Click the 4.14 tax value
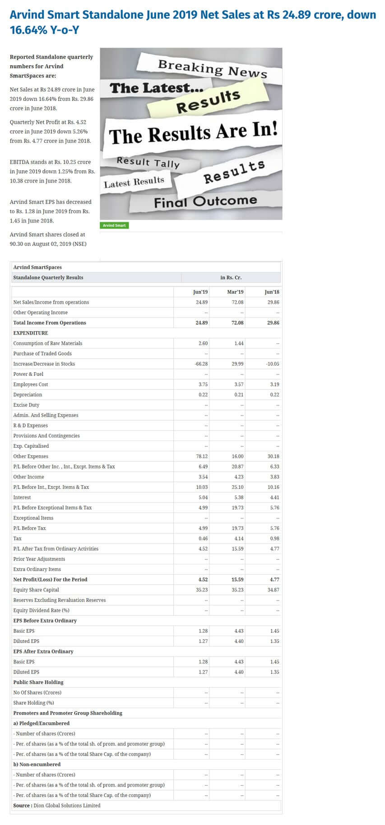 [x=239, y=539]
